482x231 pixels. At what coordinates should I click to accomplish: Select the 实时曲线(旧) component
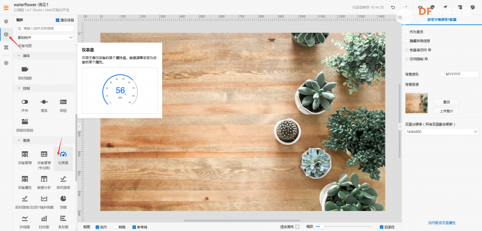tap(25, 202)
